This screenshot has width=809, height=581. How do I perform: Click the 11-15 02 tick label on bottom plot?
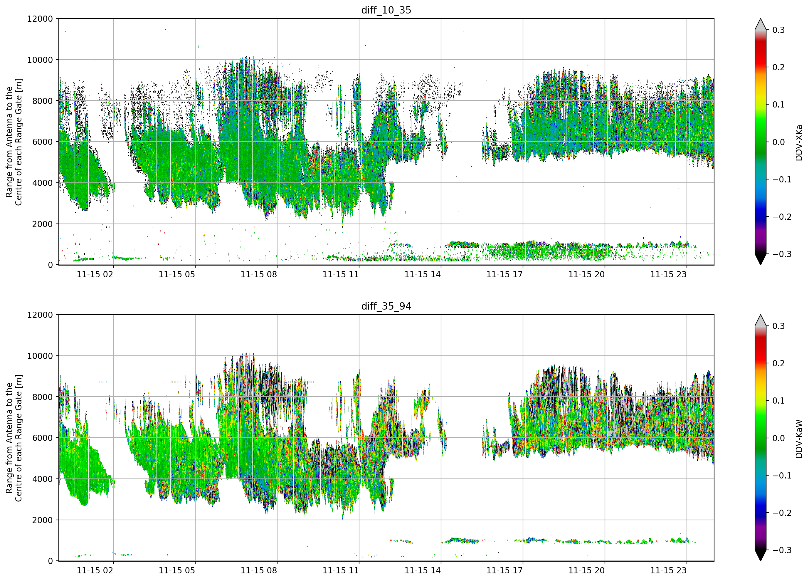[95, 570]
